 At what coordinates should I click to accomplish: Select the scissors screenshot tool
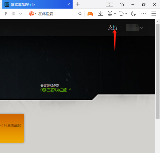click(x=110, y=14)
